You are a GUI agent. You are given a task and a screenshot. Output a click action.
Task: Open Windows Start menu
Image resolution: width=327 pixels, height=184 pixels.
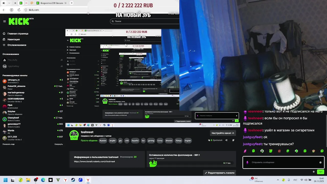click(5, 180)
